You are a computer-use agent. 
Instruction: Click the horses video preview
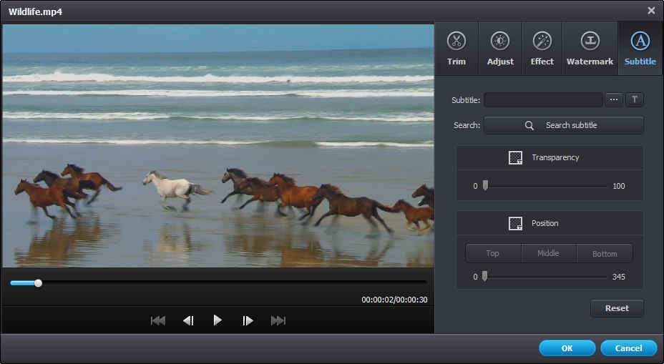point(218,145)
